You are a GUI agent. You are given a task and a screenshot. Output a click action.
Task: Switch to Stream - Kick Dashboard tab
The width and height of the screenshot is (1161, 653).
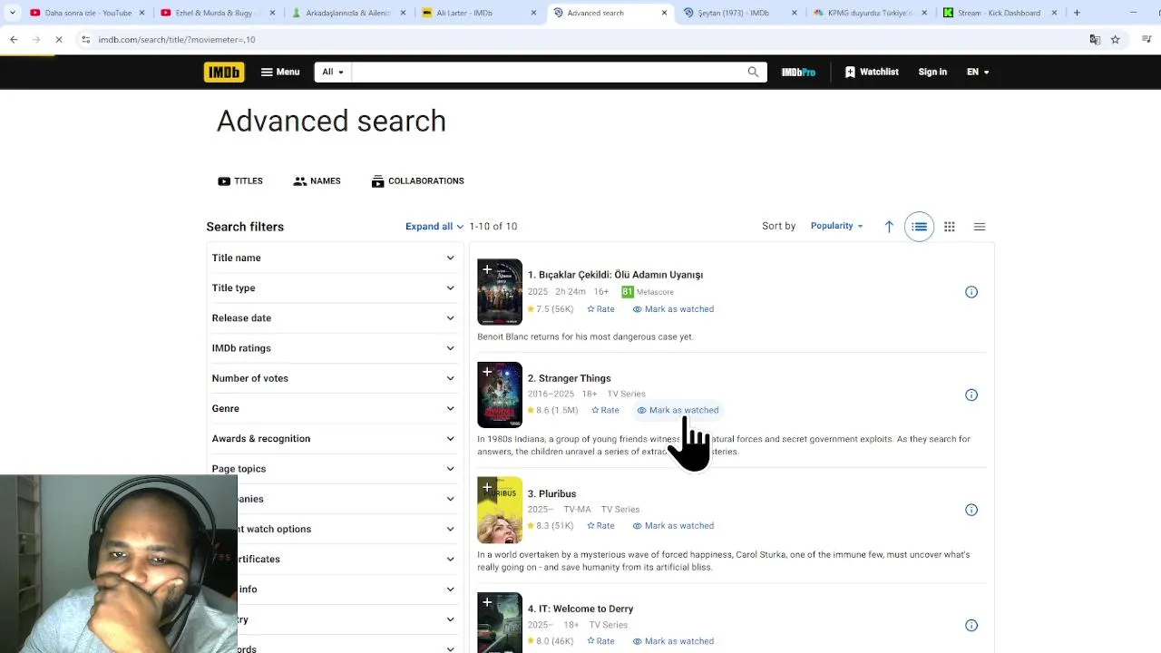[1000, 13]
